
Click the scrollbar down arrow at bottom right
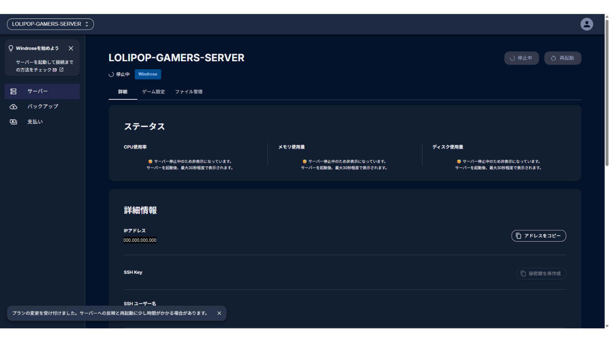(607, 326)
